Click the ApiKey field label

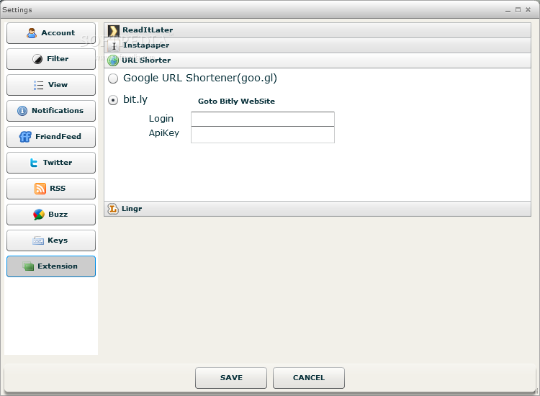point(164,133)
